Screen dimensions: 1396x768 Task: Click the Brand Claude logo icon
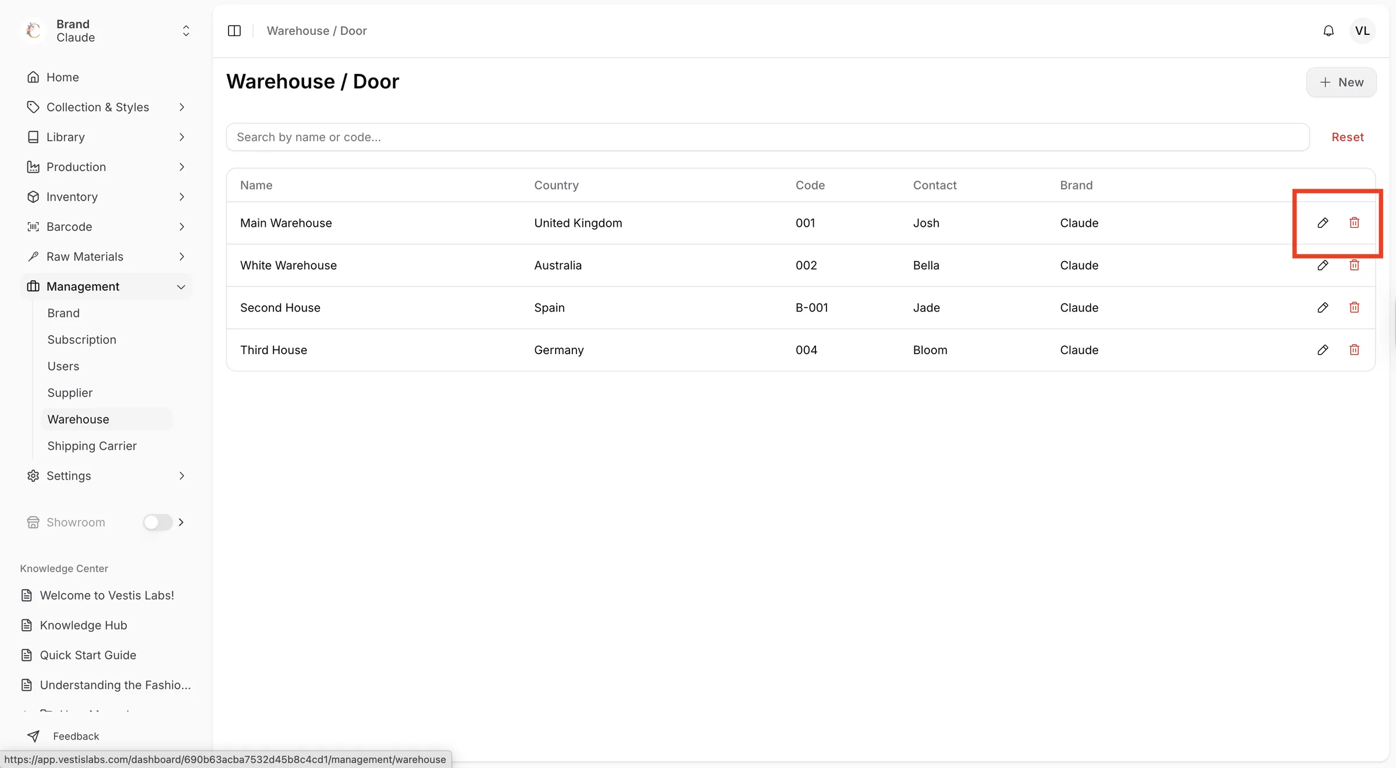[34, 31]
